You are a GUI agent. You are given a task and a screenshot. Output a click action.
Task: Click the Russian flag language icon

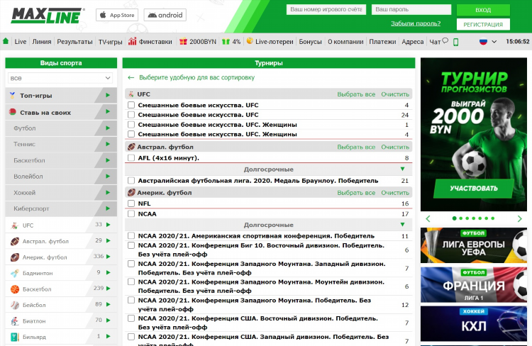click(483, 41)
